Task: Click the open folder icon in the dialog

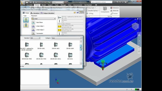Action: point(75,12)
